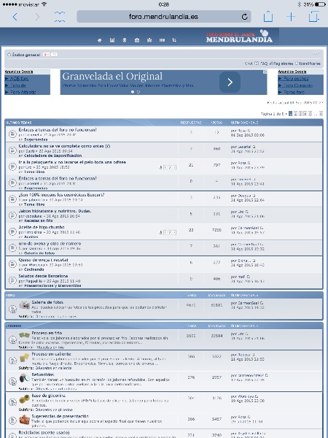
Task: Click the Refundidos soap thumbnail
Action: pyautogui.click(x=25, y=378)
